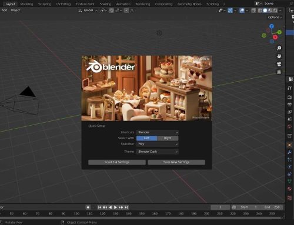
Task: Open the Add menu
Action: [x=4, y=10]
